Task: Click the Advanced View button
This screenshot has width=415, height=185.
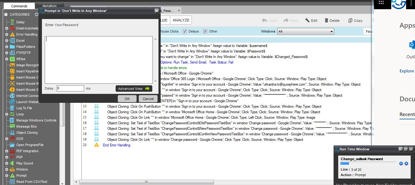Action: pos(134,89)
